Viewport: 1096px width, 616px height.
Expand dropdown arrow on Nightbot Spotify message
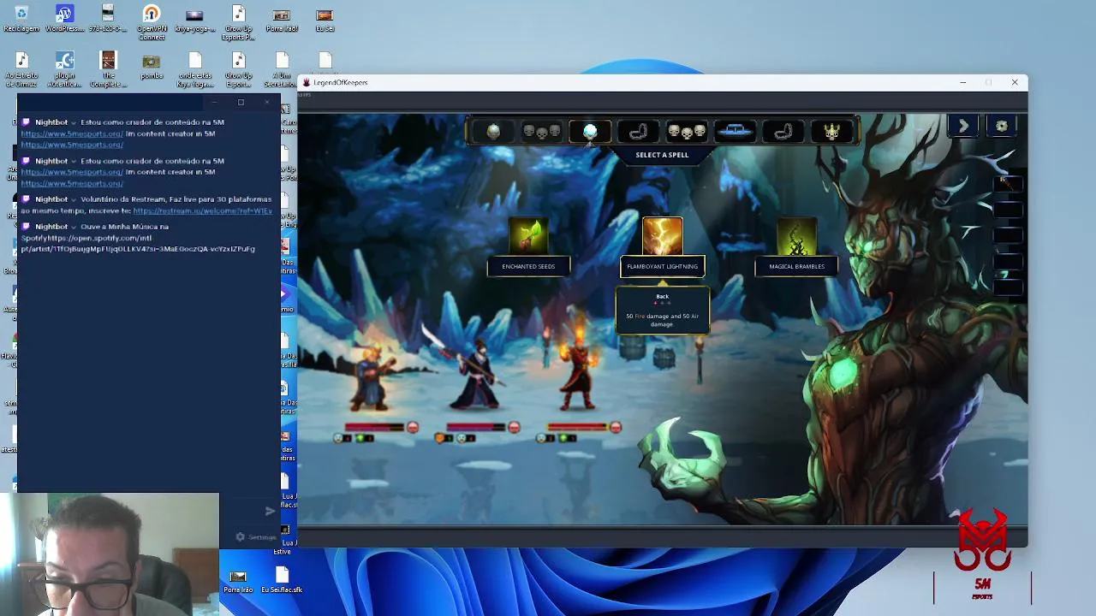[74, 227]
